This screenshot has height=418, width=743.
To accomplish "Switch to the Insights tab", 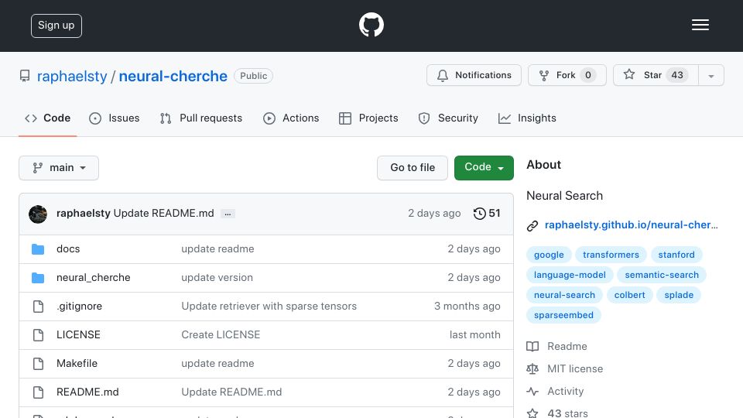I will tap(527, 118).
